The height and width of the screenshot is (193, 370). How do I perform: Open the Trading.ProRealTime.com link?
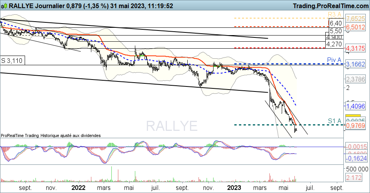[331, 6]
